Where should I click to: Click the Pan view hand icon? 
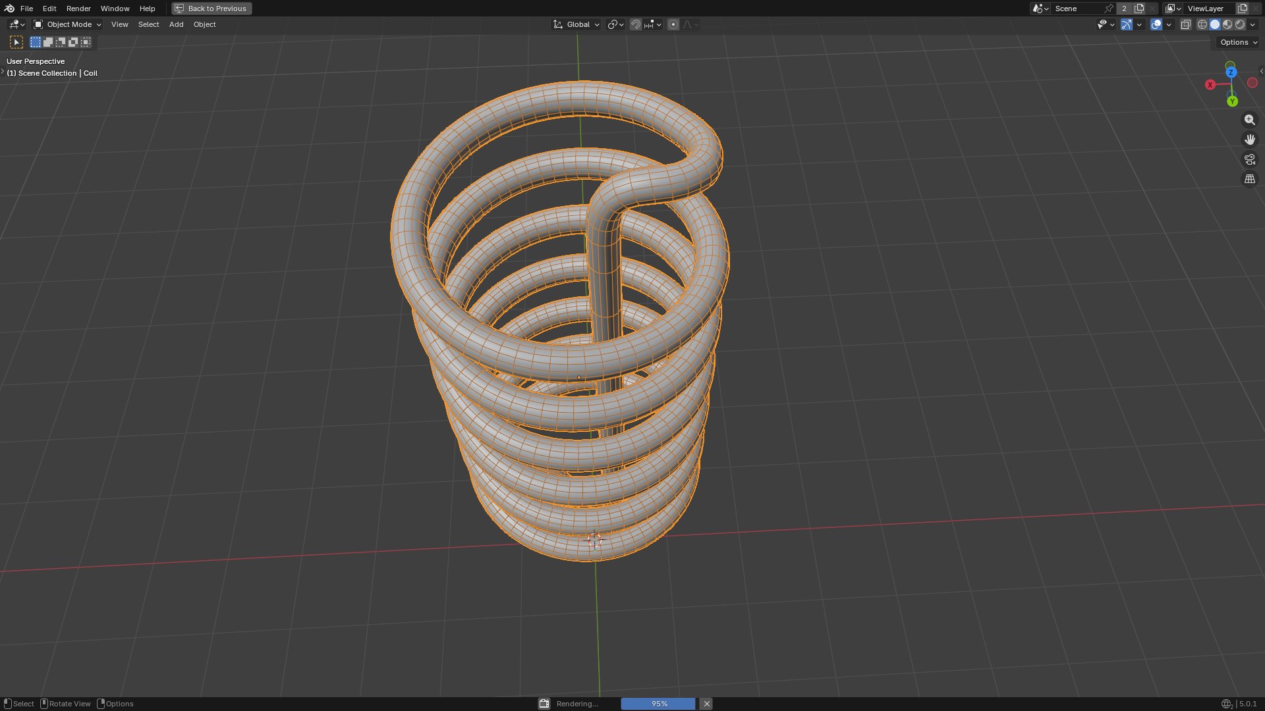pyautogui.click(x=1249, y=140)
